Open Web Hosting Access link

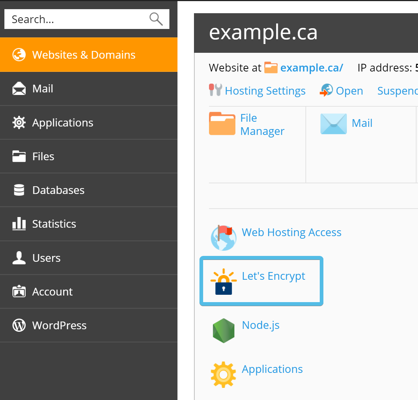[x=291, y=232]
